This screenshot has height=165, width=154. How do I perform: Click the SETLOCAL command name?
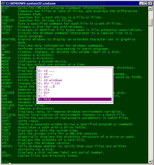tap(9, 115)
